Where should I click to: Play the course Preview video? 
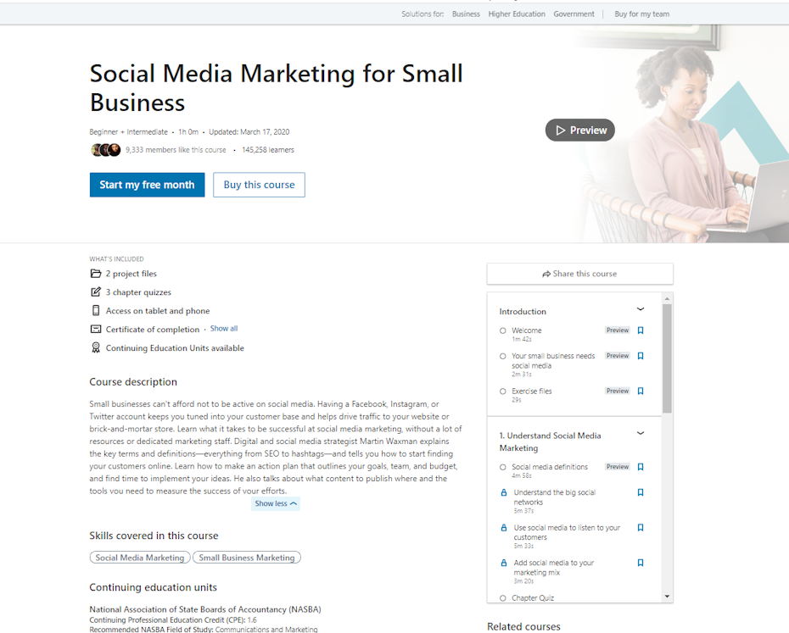(x=580, y=130)
